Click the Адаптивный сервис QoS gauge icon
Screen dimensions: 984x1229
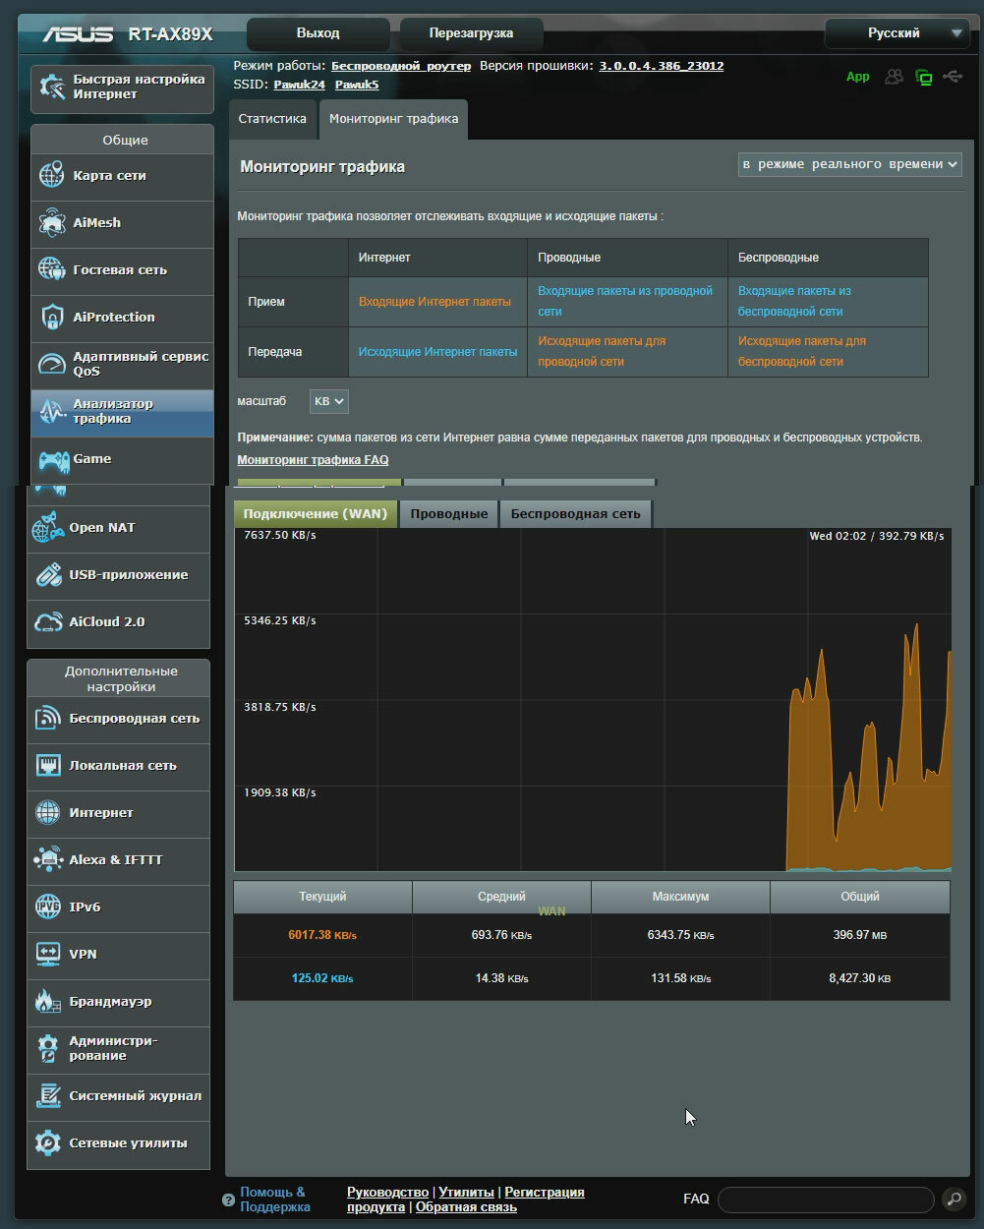[x=51, y=364]
